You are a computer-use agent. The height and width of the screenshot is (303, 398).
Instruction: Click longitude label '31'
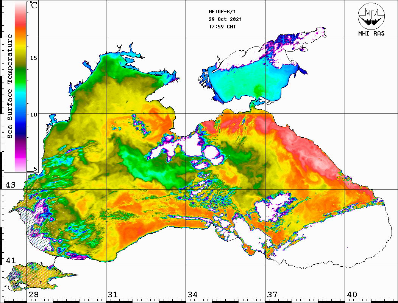(x=113, y=295)
